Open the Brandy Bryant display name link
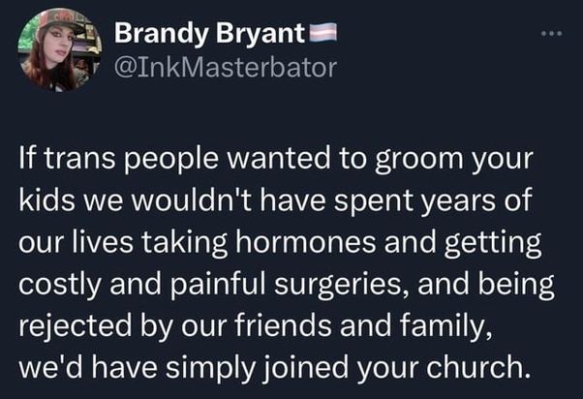 tap(210, 34)
